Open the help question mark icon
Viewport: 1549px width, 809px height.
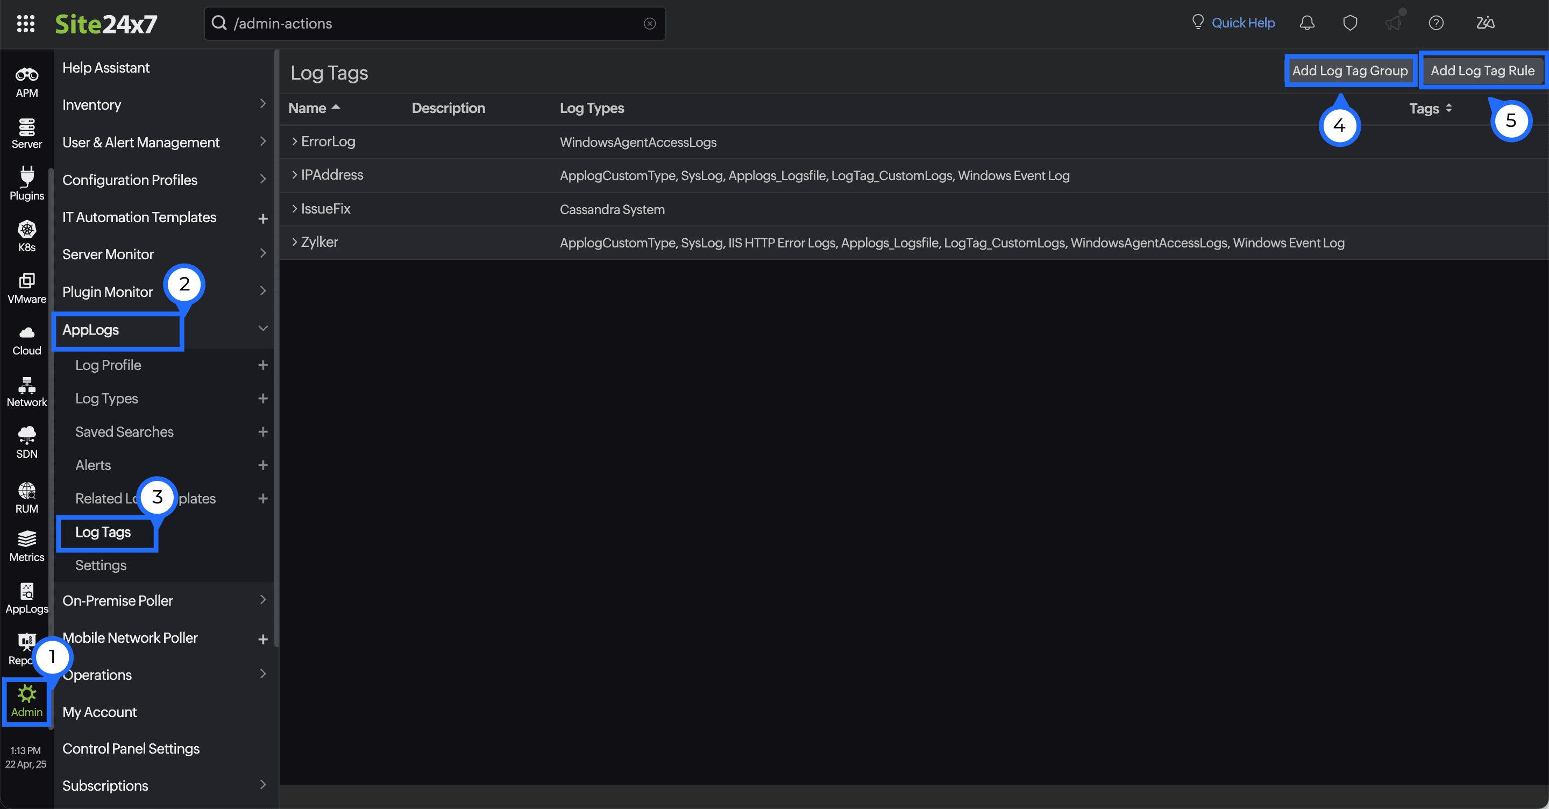tap(1437, 24)
